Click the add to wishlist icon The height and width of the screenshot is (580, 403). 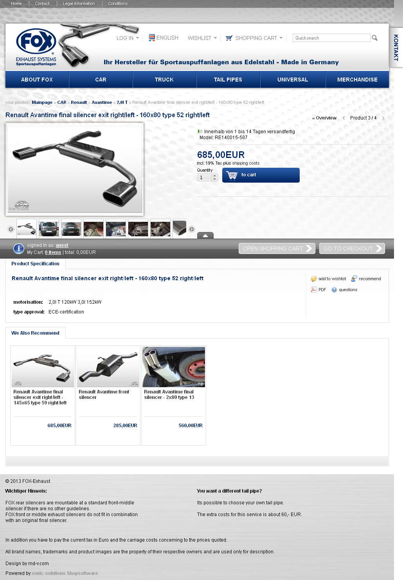click(314, 279)
